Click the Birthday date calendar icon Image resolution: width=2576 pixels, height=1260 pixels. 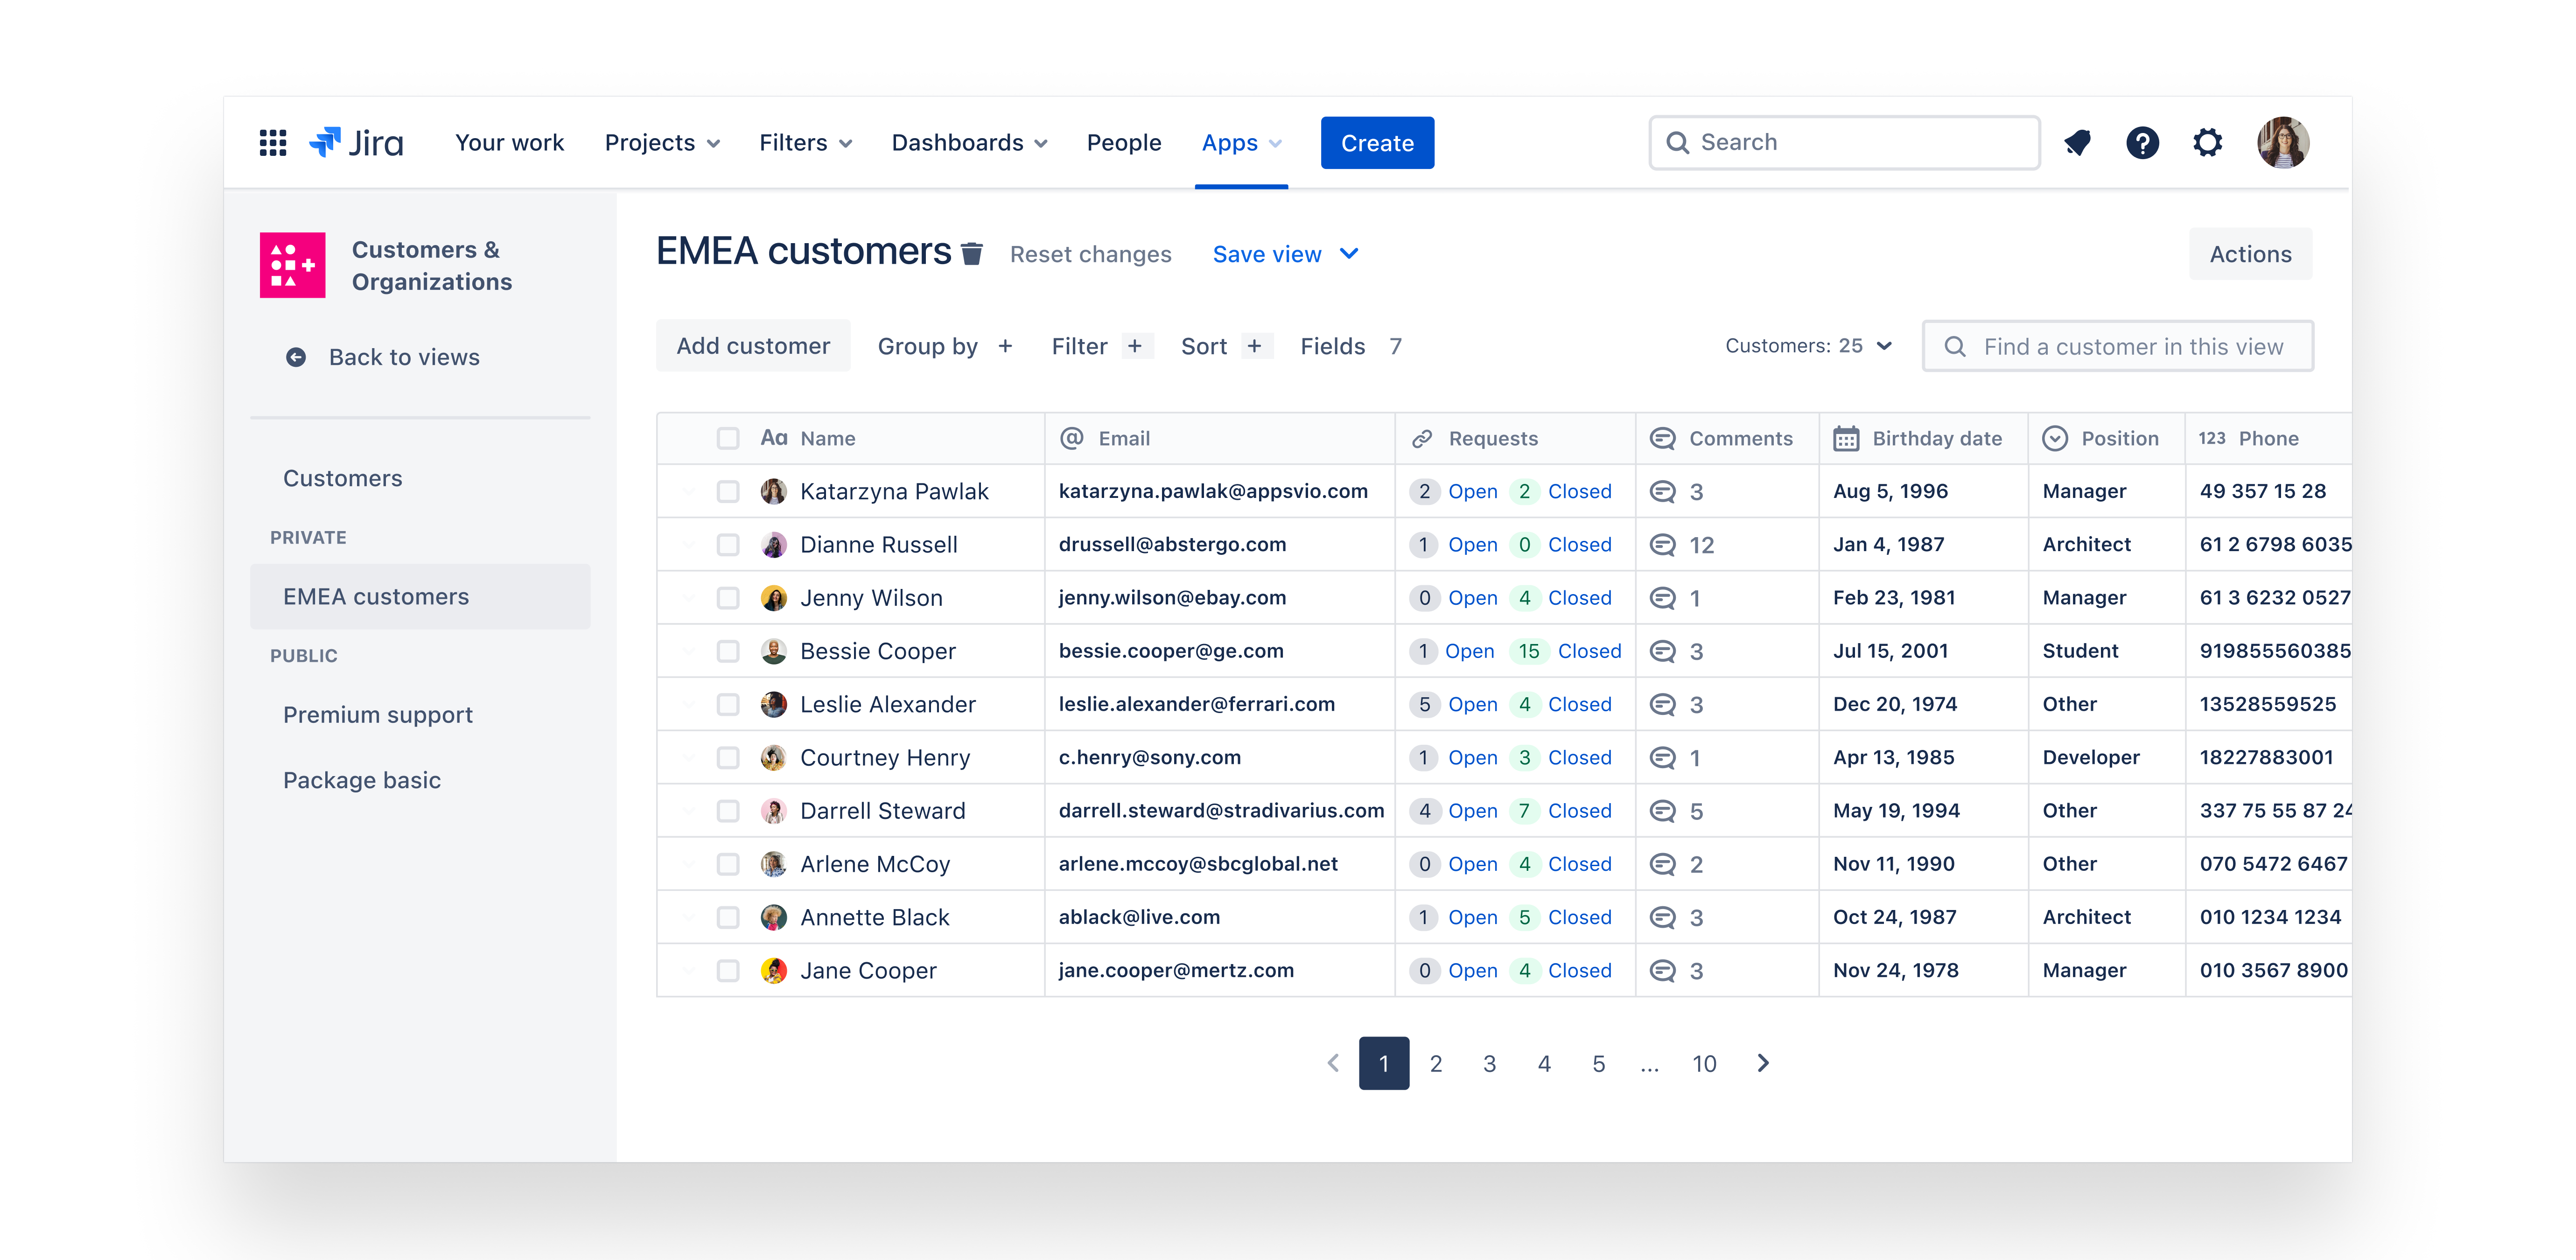point(1846,438)
